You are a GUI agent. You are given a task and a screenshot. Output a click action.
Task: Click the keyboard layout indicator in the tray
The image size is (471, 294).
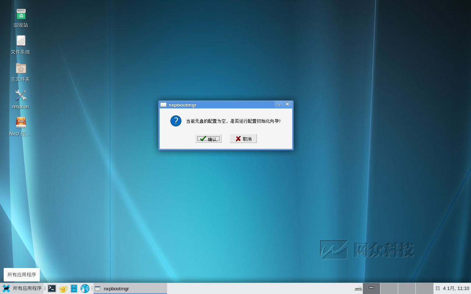click(358, 288)
